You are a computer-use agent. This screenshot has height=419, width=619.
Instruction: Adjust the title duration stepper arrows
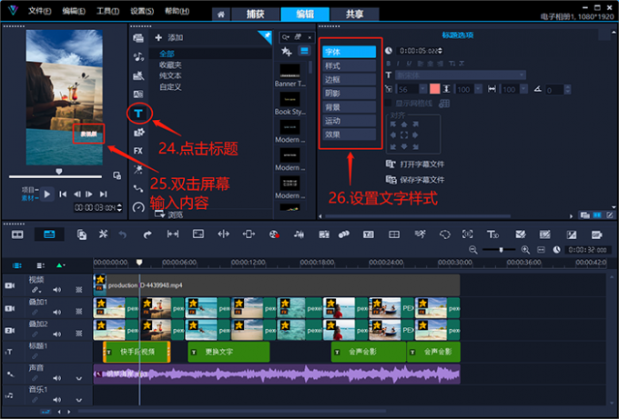441,51
